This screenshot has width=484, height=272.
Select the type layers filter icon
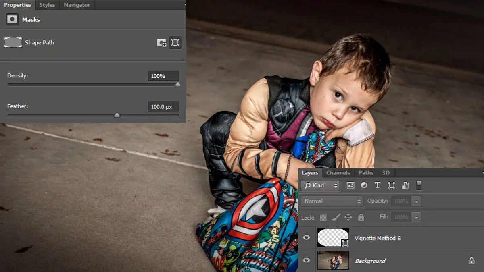pos(378,185)
